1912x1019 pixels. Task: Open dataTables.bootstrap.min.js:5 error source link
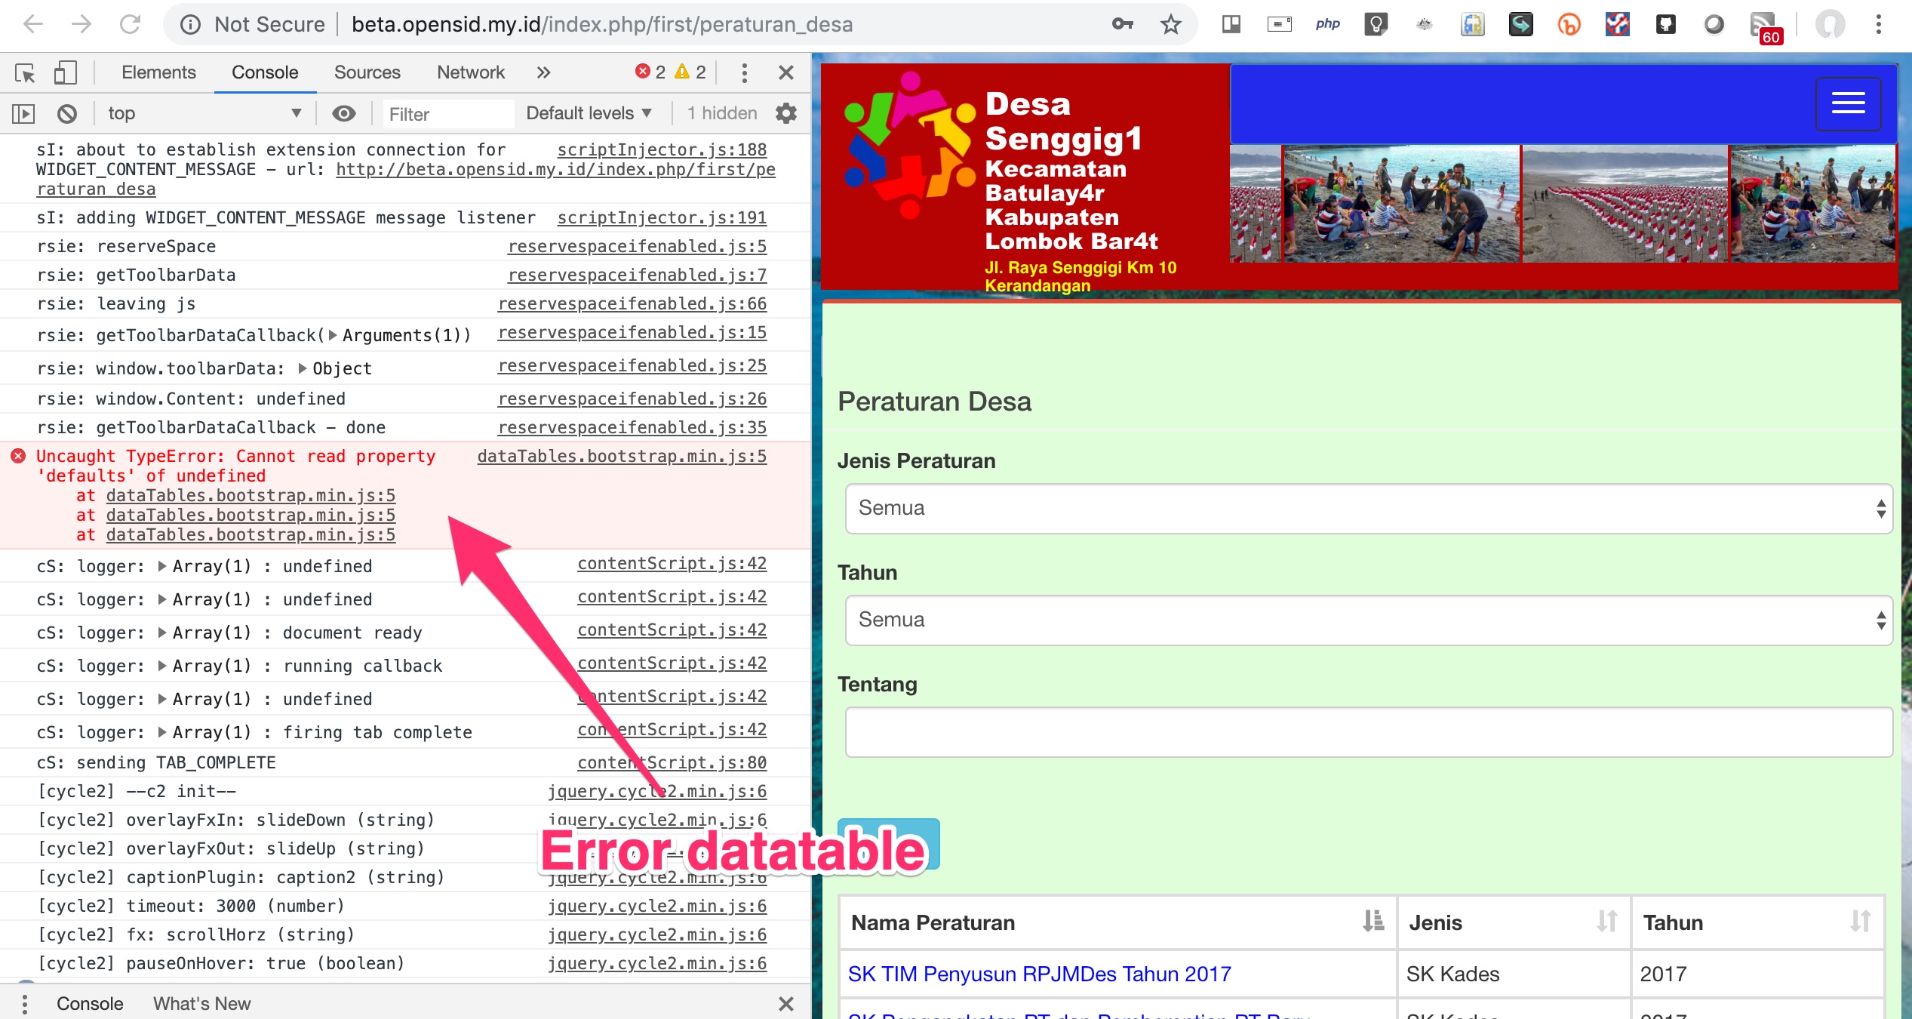point(622,456)
